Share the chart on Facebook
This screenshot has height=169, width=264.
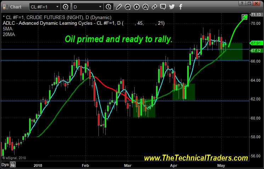coord(180,7)
